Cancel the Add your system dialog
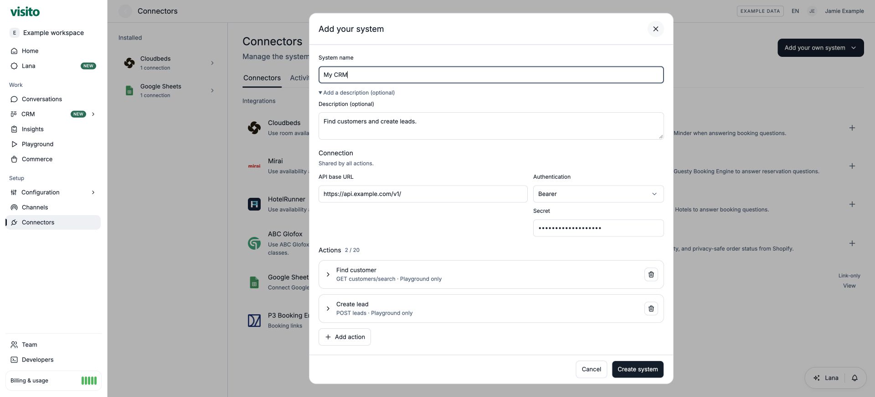The image size is (875, 397). click(x=591, y=369)
